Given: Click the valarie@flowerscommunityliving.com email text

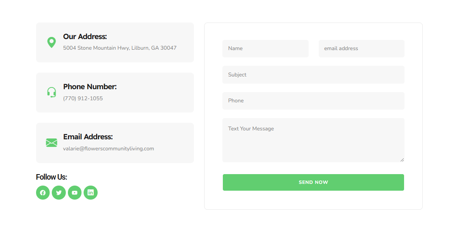Looking at the screenshot, I should click(109, 149).
